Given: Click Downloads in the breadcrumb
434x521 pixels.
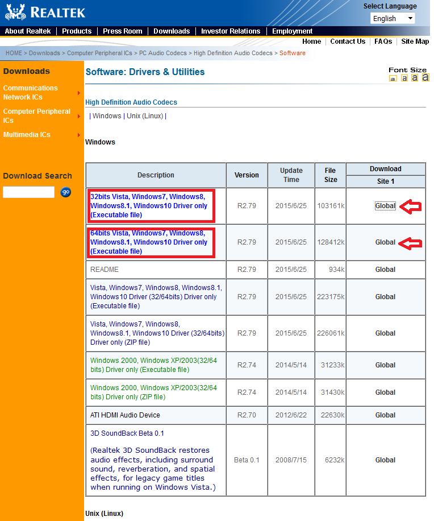Looking at the screenshot, I should pos(44,53).
